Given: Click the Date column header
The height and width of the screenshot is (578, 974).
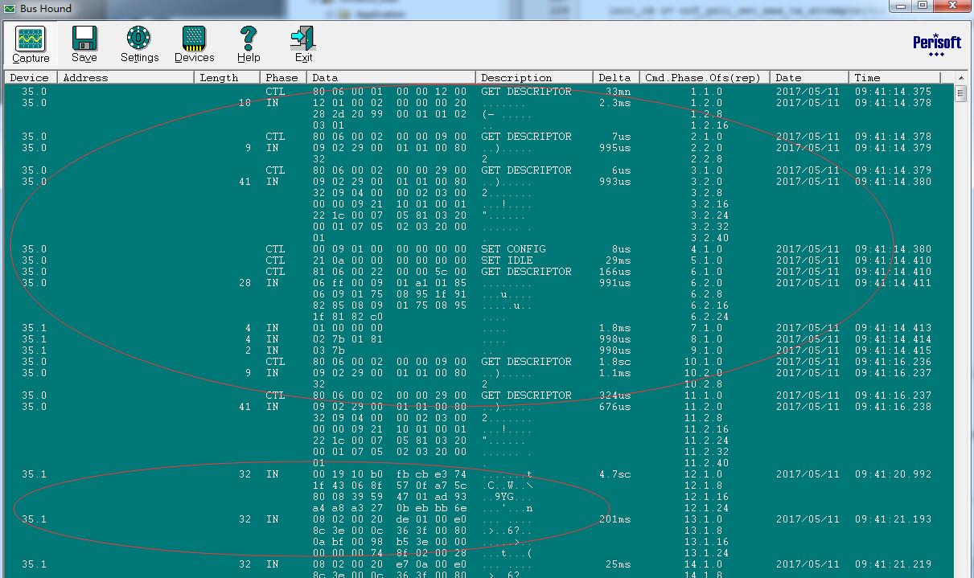Looking at the screenshot, I should (x=810, y=78).
